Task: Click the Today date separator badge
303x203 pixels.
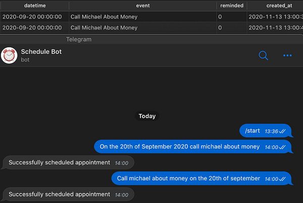Action: [147, 116]
